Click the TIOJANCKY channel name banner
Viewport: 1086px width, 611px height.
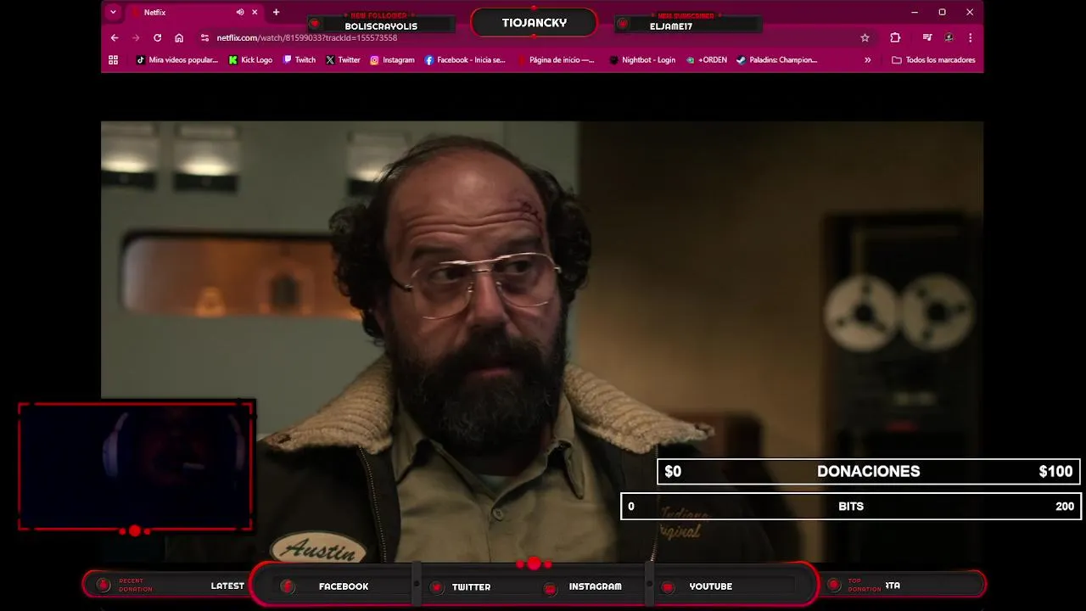(x=534, y=23)
